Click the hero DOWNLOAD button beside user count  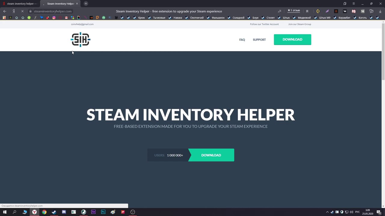click(211, 155)
